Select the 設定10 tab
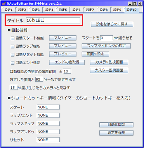The height and width of the screenshot is (148, 144). click(x=132, y=10)
